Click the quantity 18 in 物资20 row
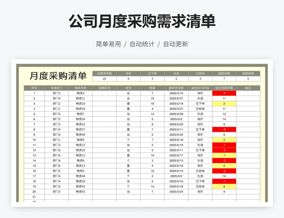Screen dimensions: 284x218 [152, 103]
